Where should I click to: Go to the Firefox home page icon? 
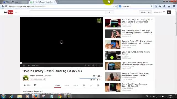tap(169, 7)
